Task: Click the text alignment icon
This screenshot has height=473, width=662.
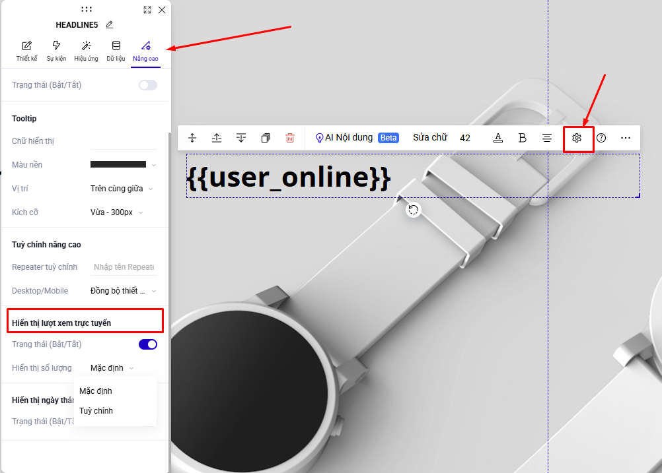Action: coord(547,138)
